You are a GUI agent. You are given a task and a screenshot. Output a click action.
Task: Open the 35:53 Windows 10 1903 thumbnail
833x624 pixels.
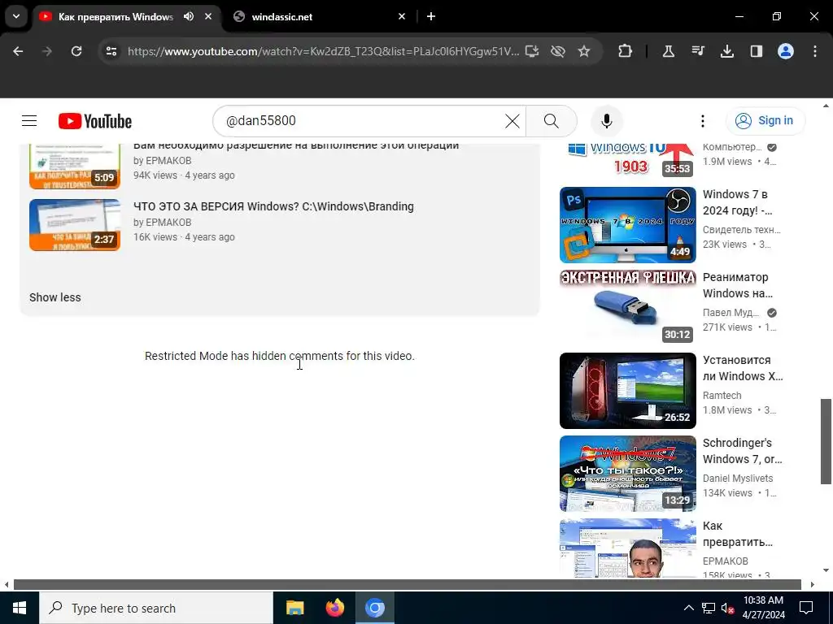(x=628, y=160)
